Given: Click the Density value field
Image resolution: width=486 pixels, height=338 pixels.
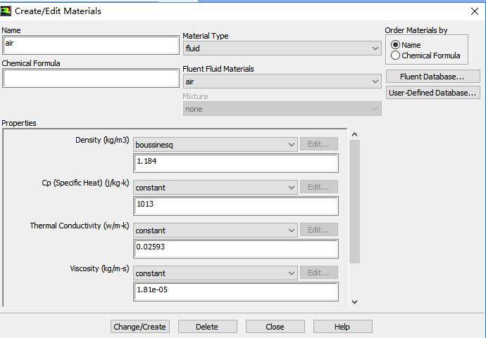Looking at the screenshot, I should pyautogui.click(x=236, y=163).
